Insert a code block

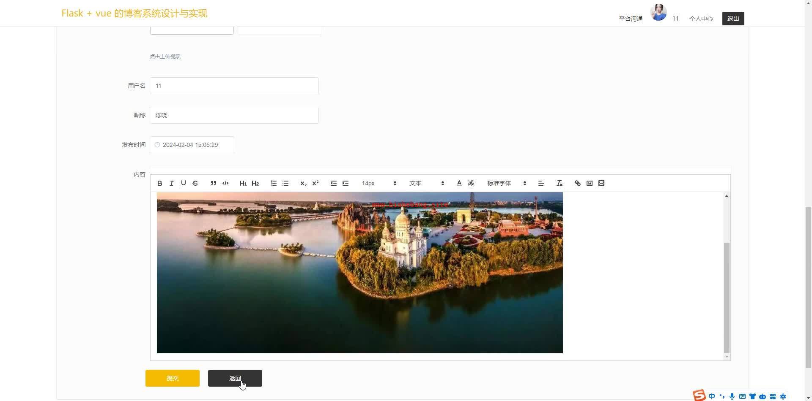tap(225, 183)
